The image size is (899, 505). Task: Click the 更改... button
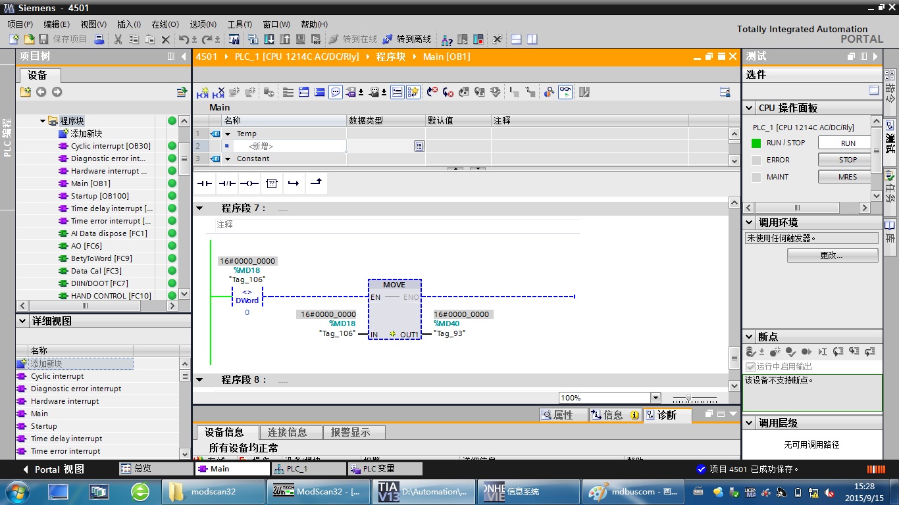pyautogui.click(x=832, y=255)
